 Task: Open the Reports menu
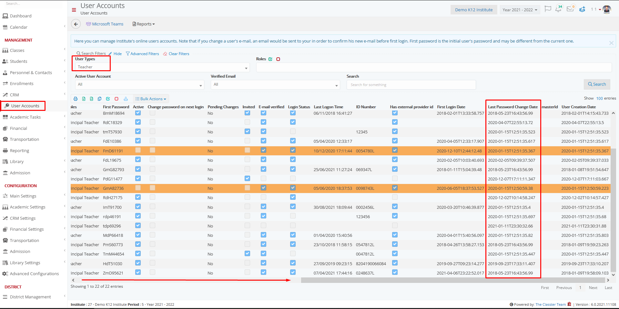point(143,24)
